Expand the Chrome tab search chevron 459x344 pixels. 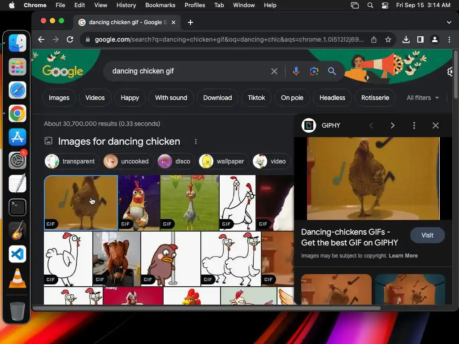tap(449, 22)
